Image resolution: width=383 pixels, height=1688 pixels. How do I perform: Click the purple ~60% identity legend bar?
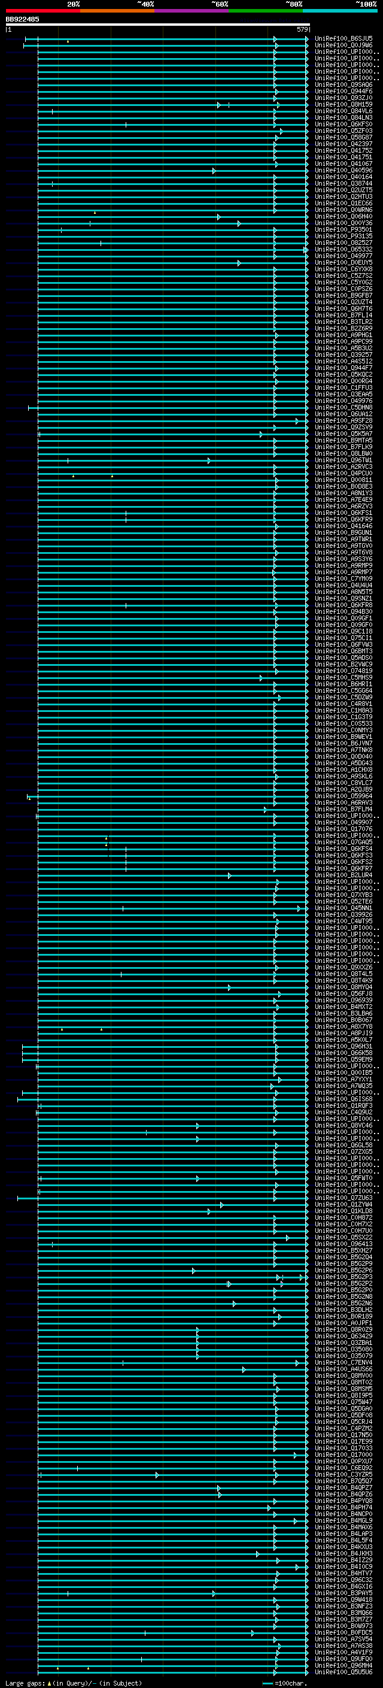coord(192,11)
